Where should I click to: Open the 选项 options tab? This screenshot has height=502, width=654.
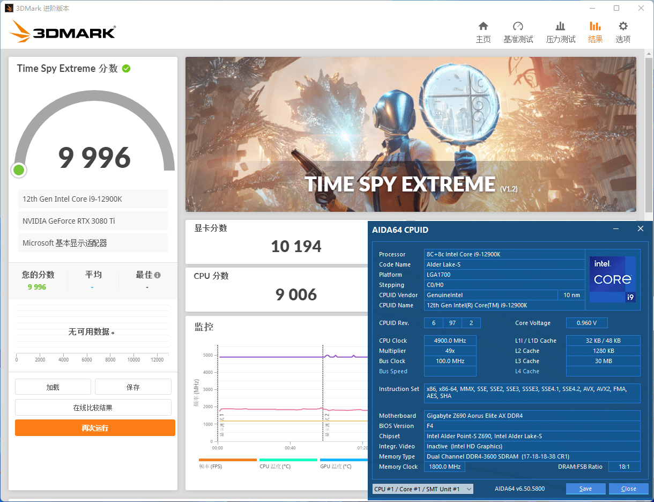(x=623, y=33)
